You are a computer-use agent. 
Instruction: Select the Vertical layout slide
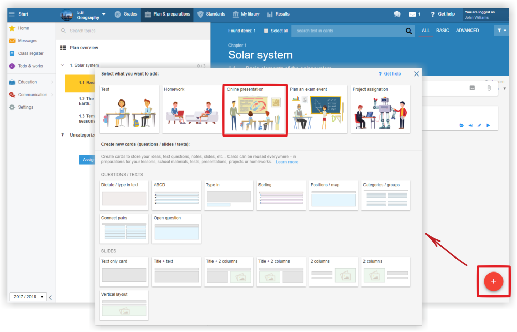pyautogui.click(x=124, y=305)
